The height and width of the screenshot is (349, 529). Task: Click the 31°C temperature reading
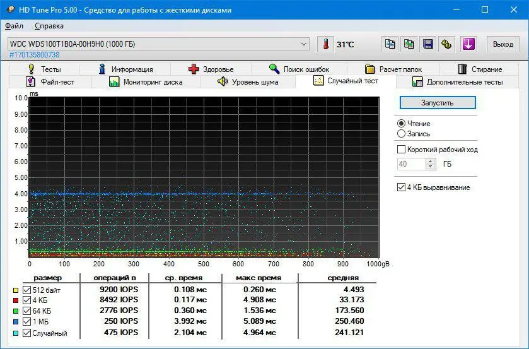point(346,45)
